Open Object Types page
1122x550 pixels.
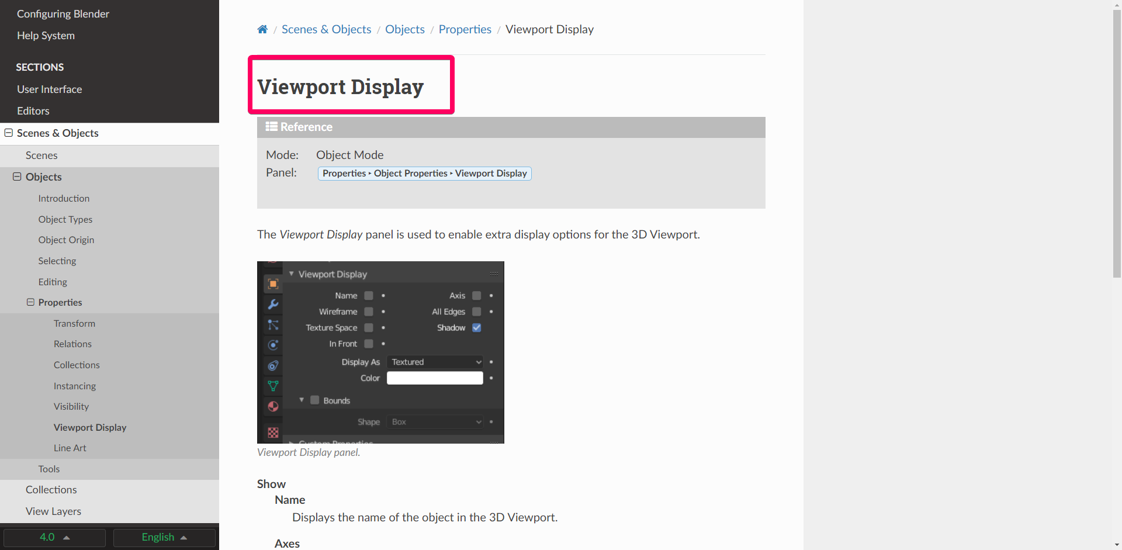point(65,220)
